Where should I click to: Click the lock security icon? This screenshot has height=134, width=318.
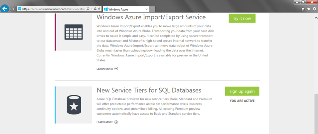95,9
